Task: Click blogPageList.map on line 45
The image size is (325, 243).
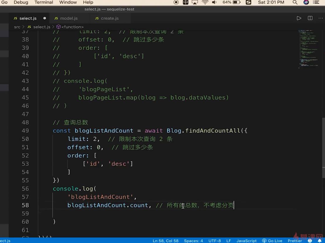Action: click(108, 97)
